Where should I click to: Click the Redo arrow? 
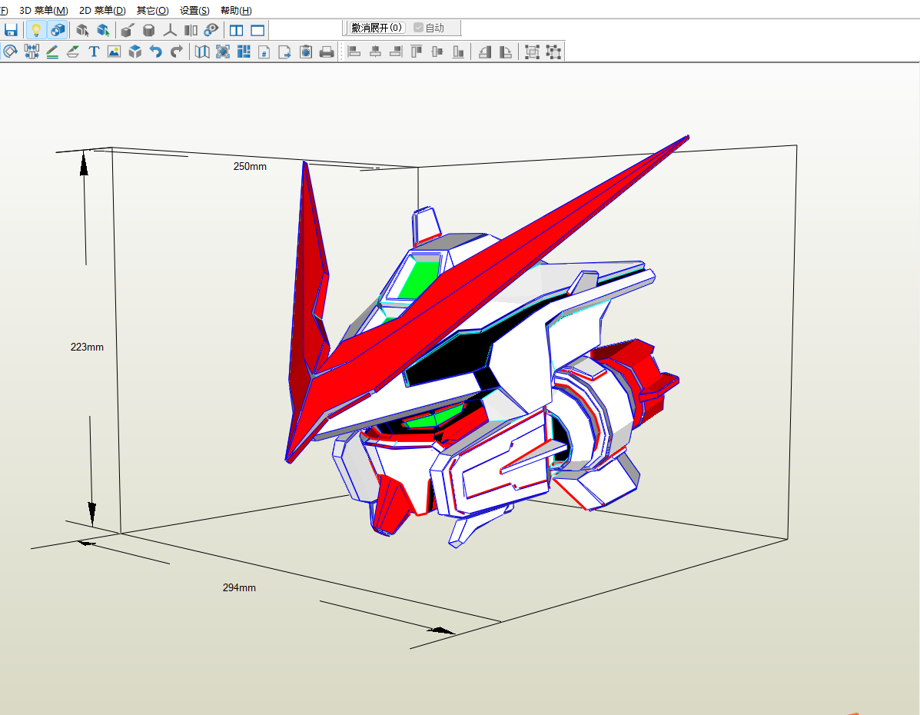point(177,52)
